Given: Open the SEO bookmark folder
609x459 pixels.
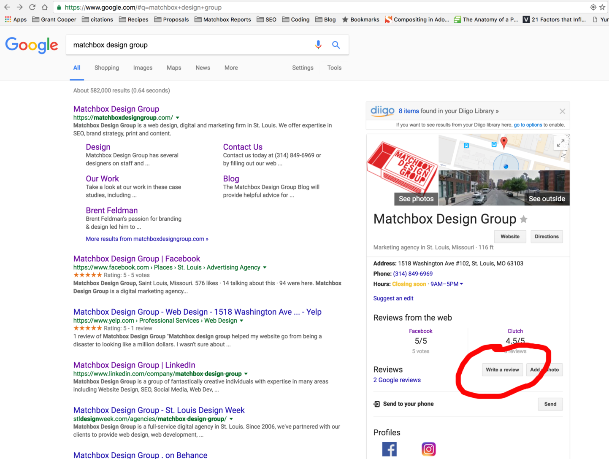Looking at the screenshot, I should (266, 19).
